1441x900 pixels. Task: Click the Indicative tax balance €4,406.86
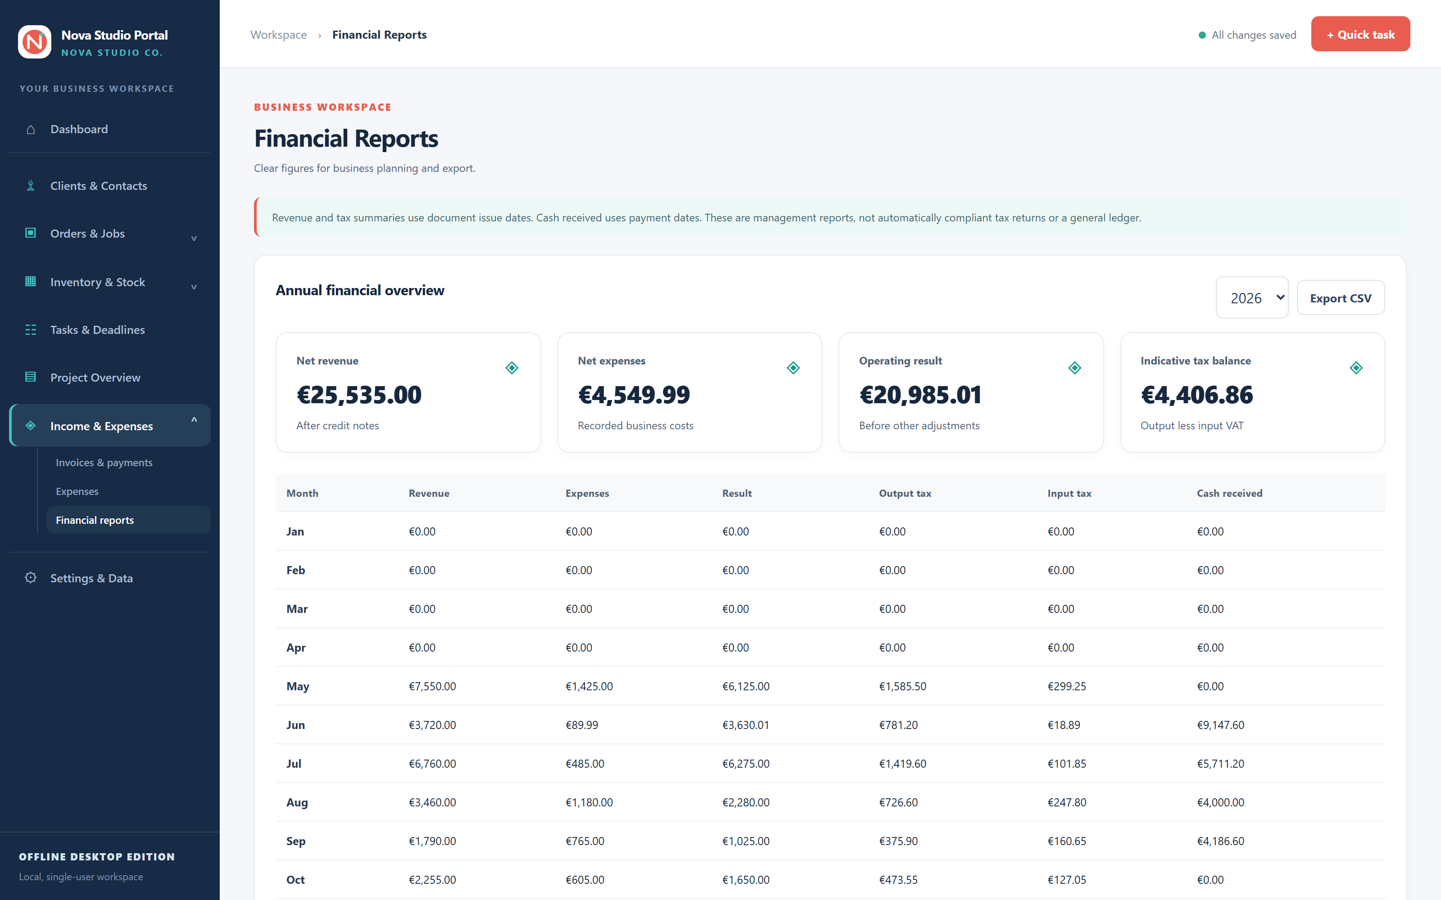point(1197,395)
